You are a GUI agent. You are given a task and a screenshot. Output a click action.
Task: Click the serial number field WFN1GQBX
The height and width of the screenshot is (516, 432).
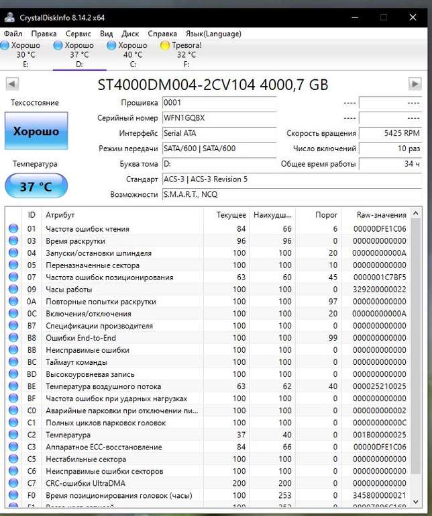pyautogui.click(x=219, y=118)
